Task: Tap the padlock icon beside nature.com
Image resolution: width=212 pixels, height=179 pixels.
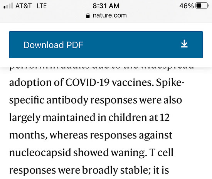Action: pos(88,15)
